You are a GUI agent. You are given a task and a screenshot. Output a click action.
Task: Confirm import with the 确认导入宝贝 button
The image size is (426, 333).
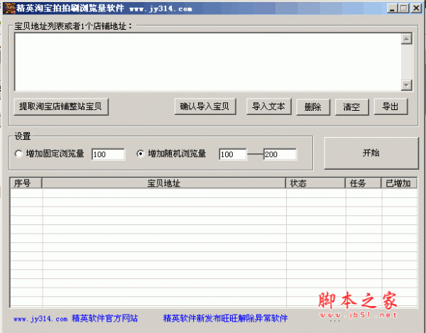tap(205, 107)
